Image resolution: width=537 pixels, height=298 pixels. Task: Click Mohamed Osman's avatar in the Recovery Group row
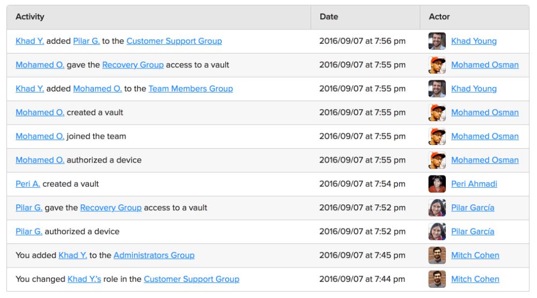[437, 65]
